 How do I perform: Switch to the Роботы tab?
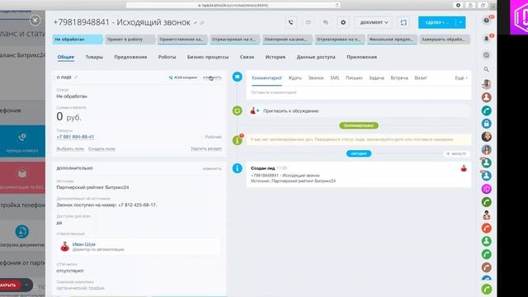pos(167,57)
